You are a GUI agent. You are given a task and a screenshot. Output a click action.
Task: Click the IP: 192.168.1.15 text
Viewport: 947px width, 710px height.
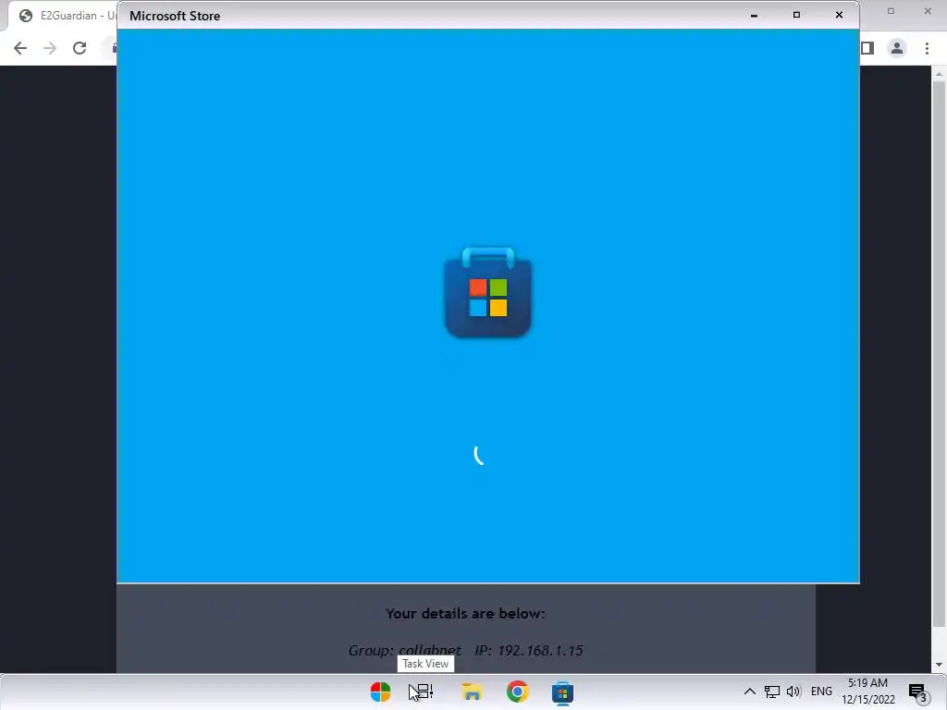[x=528, y=651]
